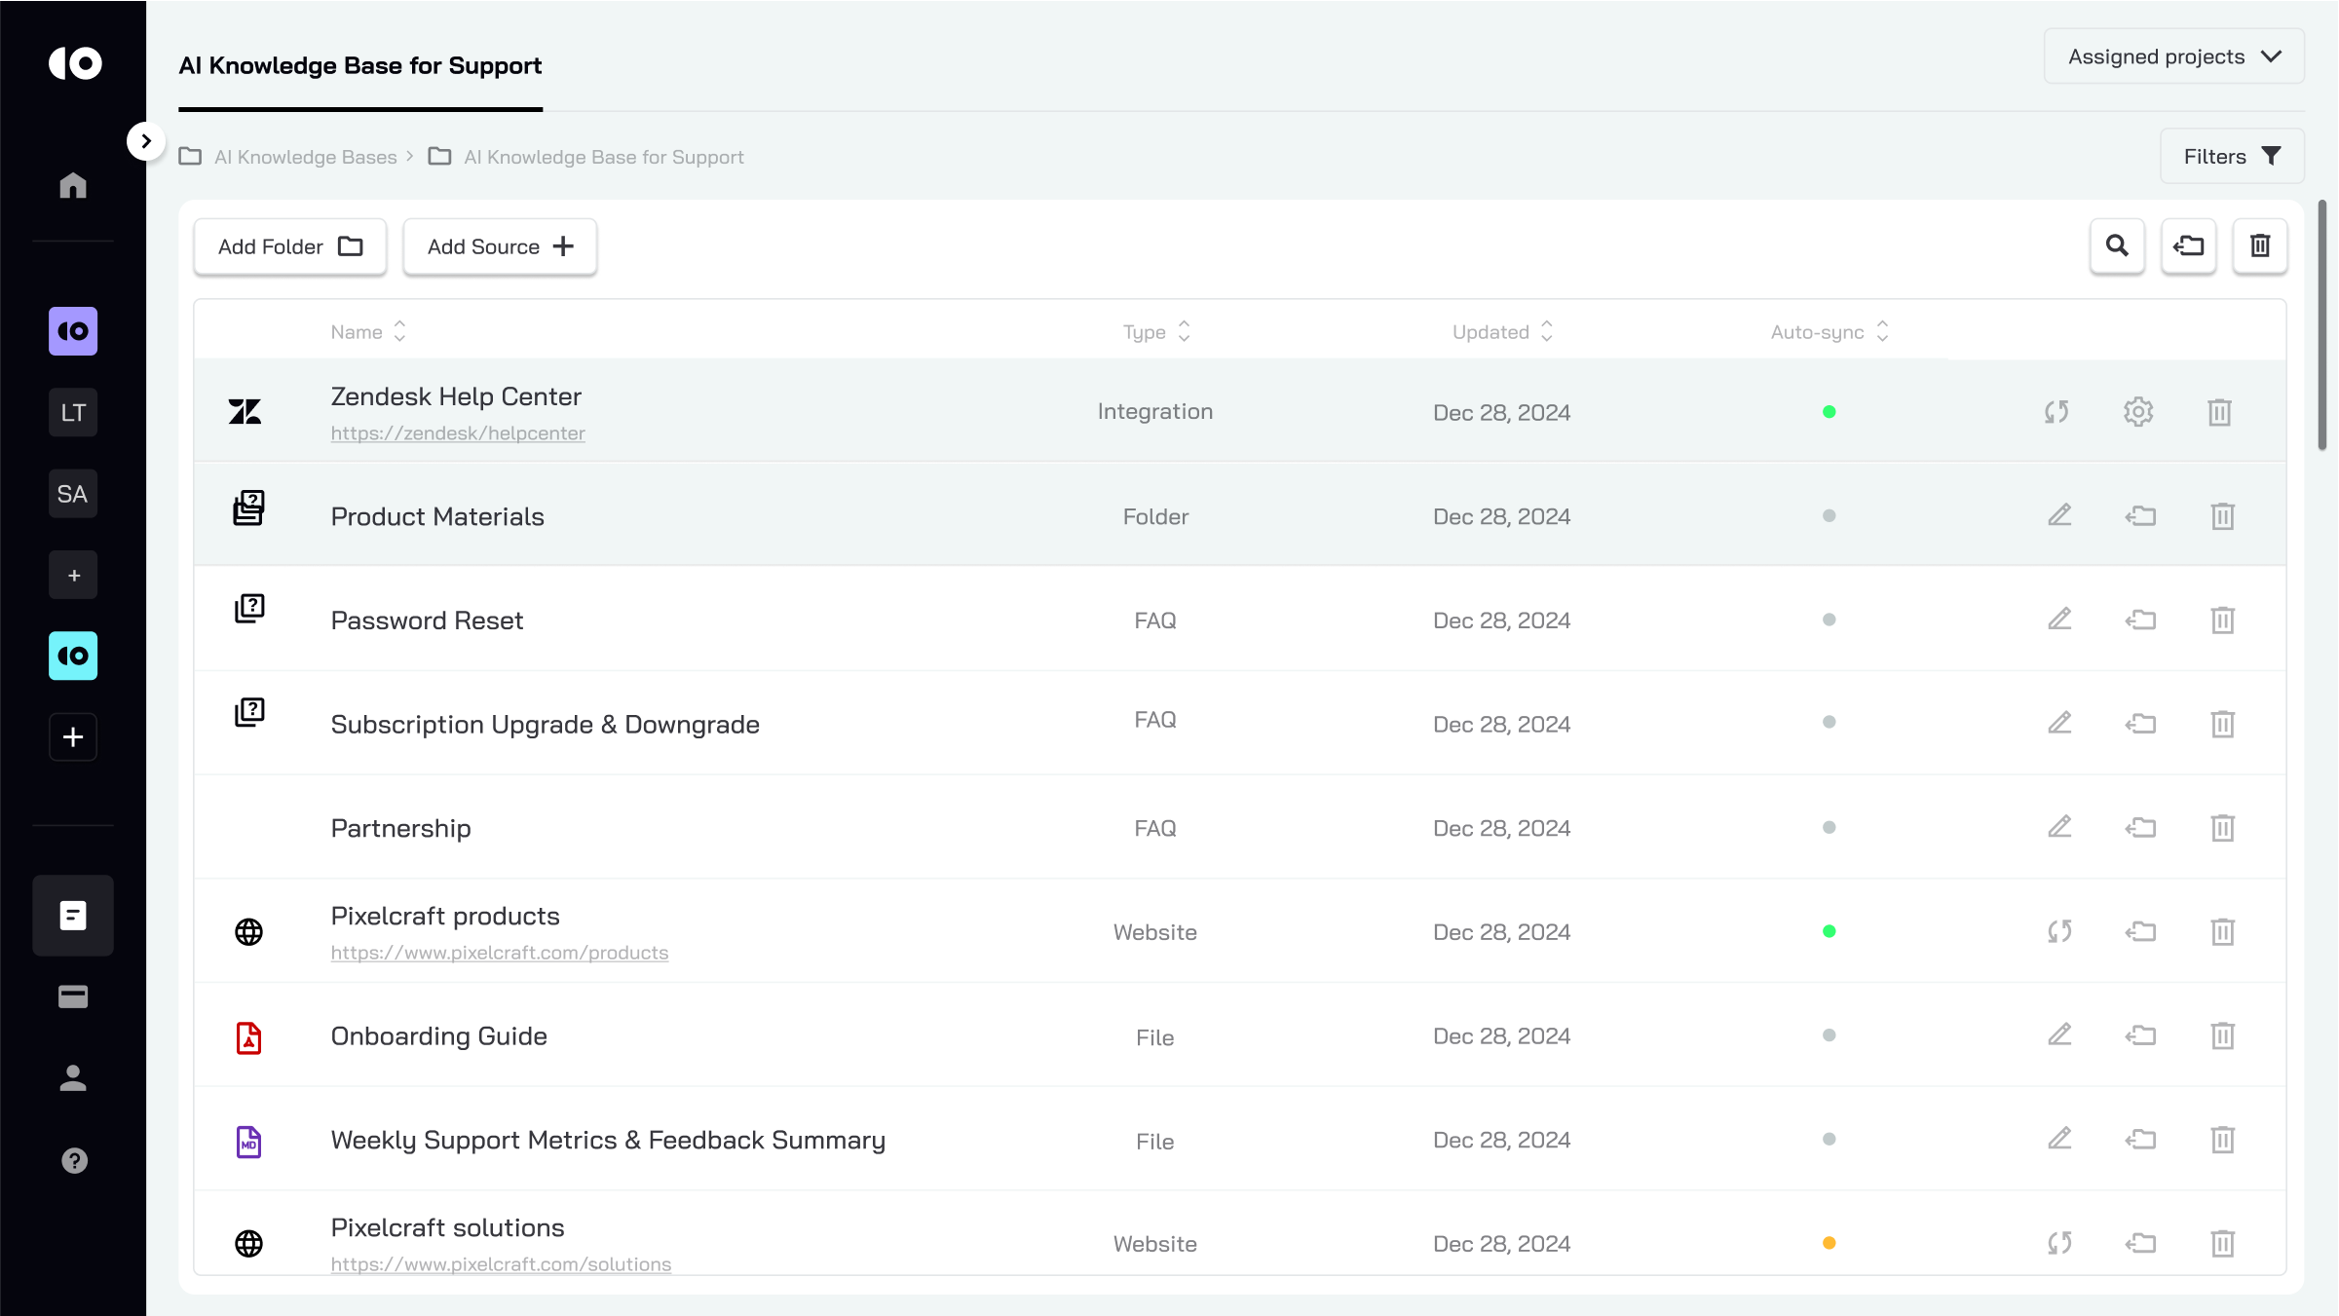Click the vertical scrollbar on the right
2339x1316 pixels.
(x=2321, y=326)
